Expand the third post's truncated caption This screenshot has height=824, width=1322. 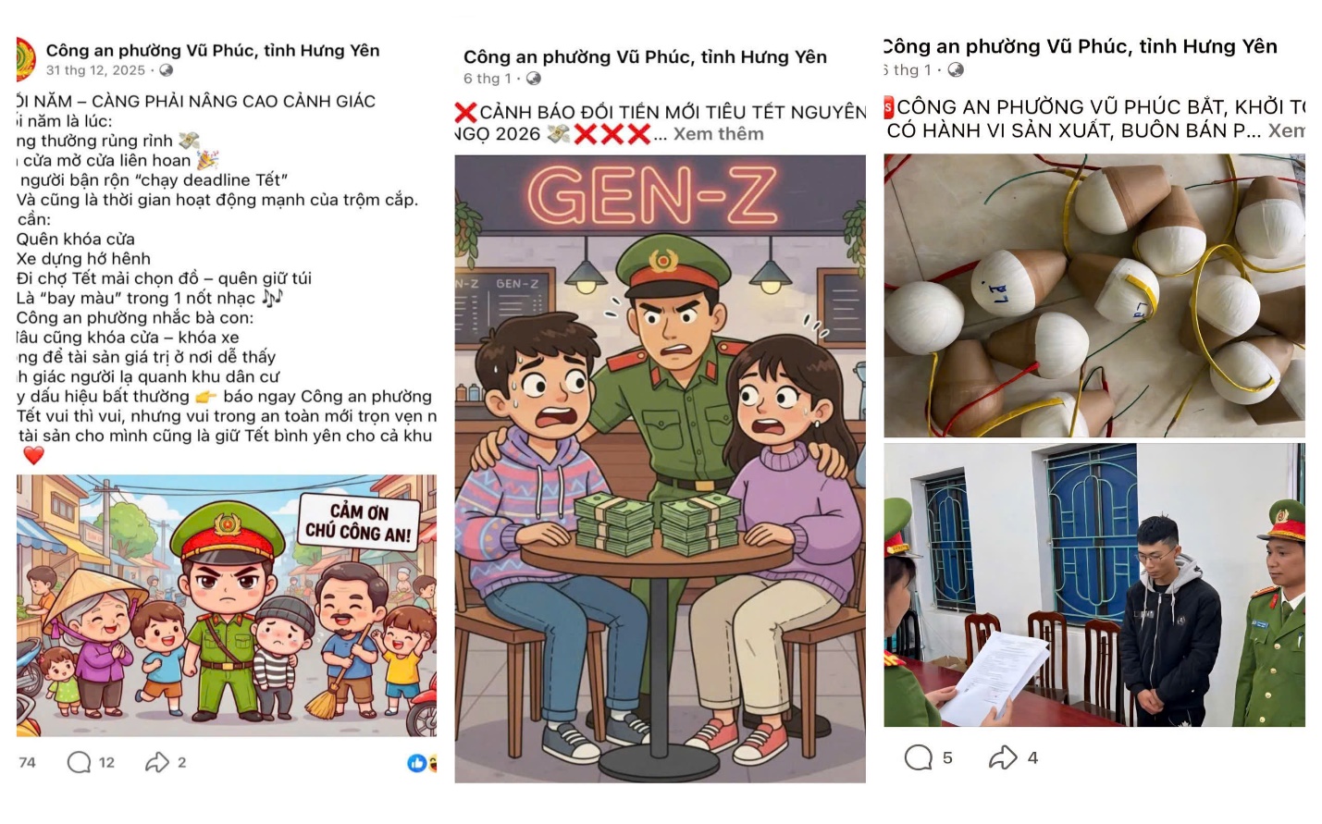[x=1286, y=130]
